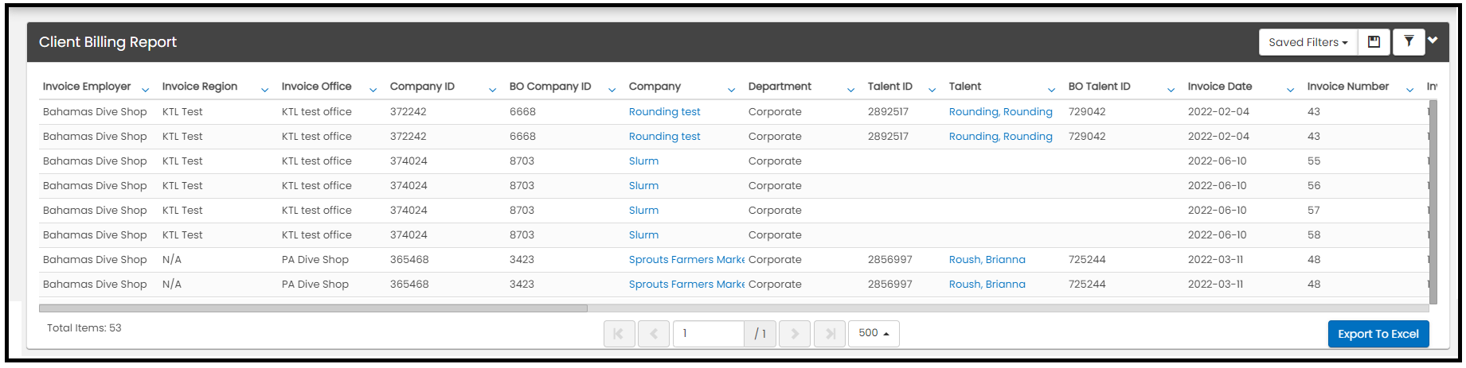
Task: Open the Rounding test link for invoice 43, first row
Action: (665, 112)
